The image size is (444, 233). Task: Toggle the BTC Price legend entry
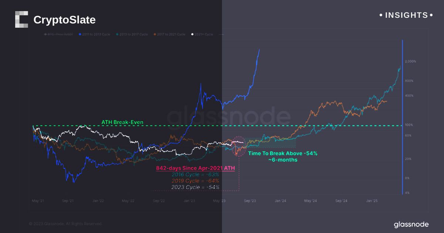coord(58,34)
